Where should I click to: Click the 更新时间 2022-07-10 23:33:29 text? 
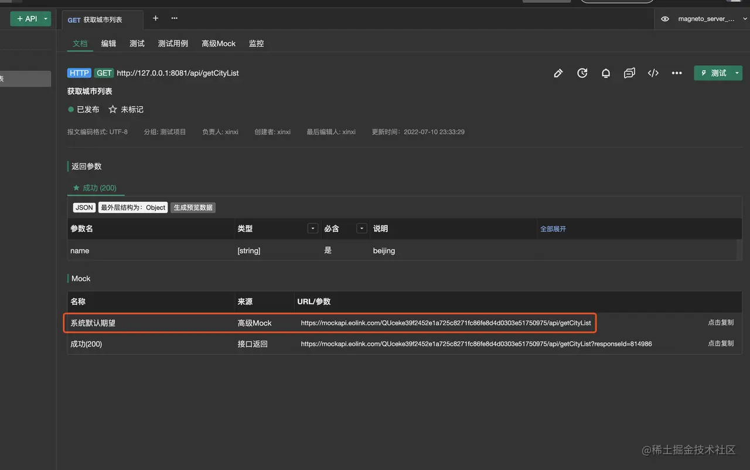tap(418, 132)
